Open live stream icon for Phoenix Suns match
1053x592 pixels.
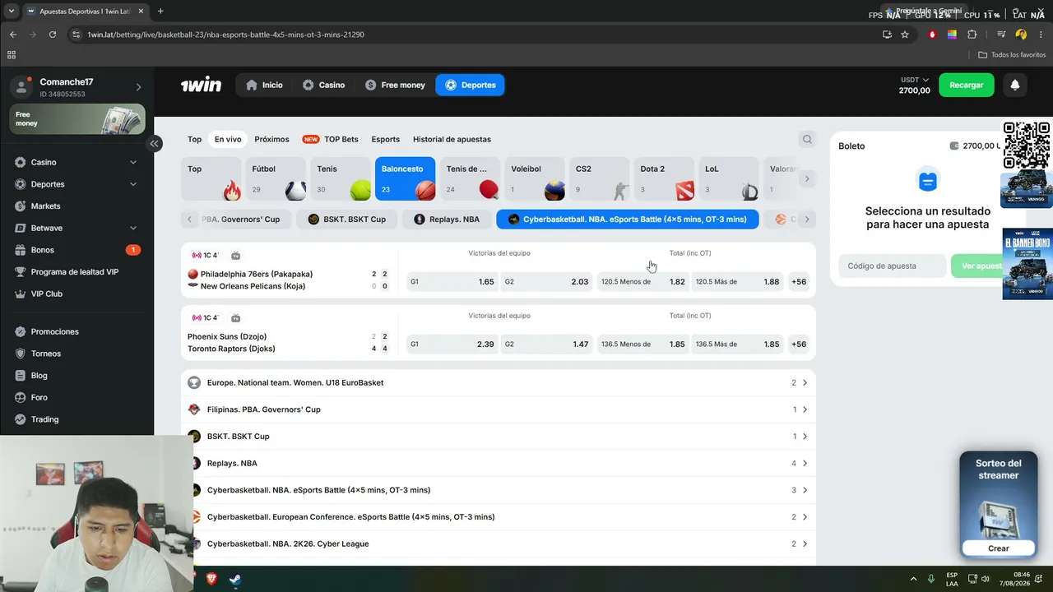click(x=235, y=318)
